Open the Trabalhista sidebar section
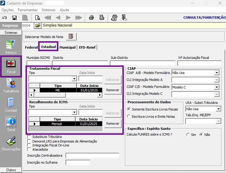The width and height of the screenshot is (226, 173). [11, 86]
